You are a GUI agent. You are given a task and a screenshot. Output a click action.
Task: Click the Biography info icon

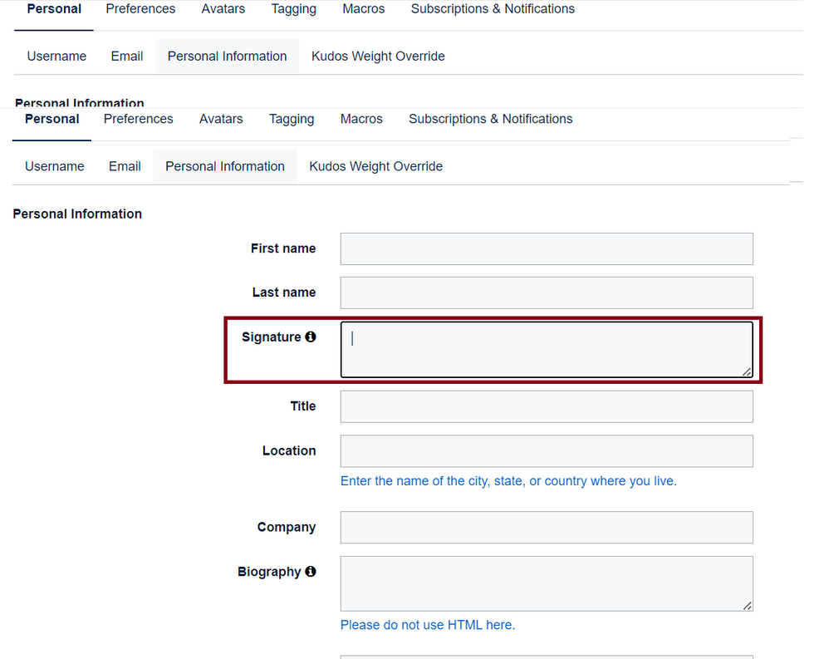311,571
